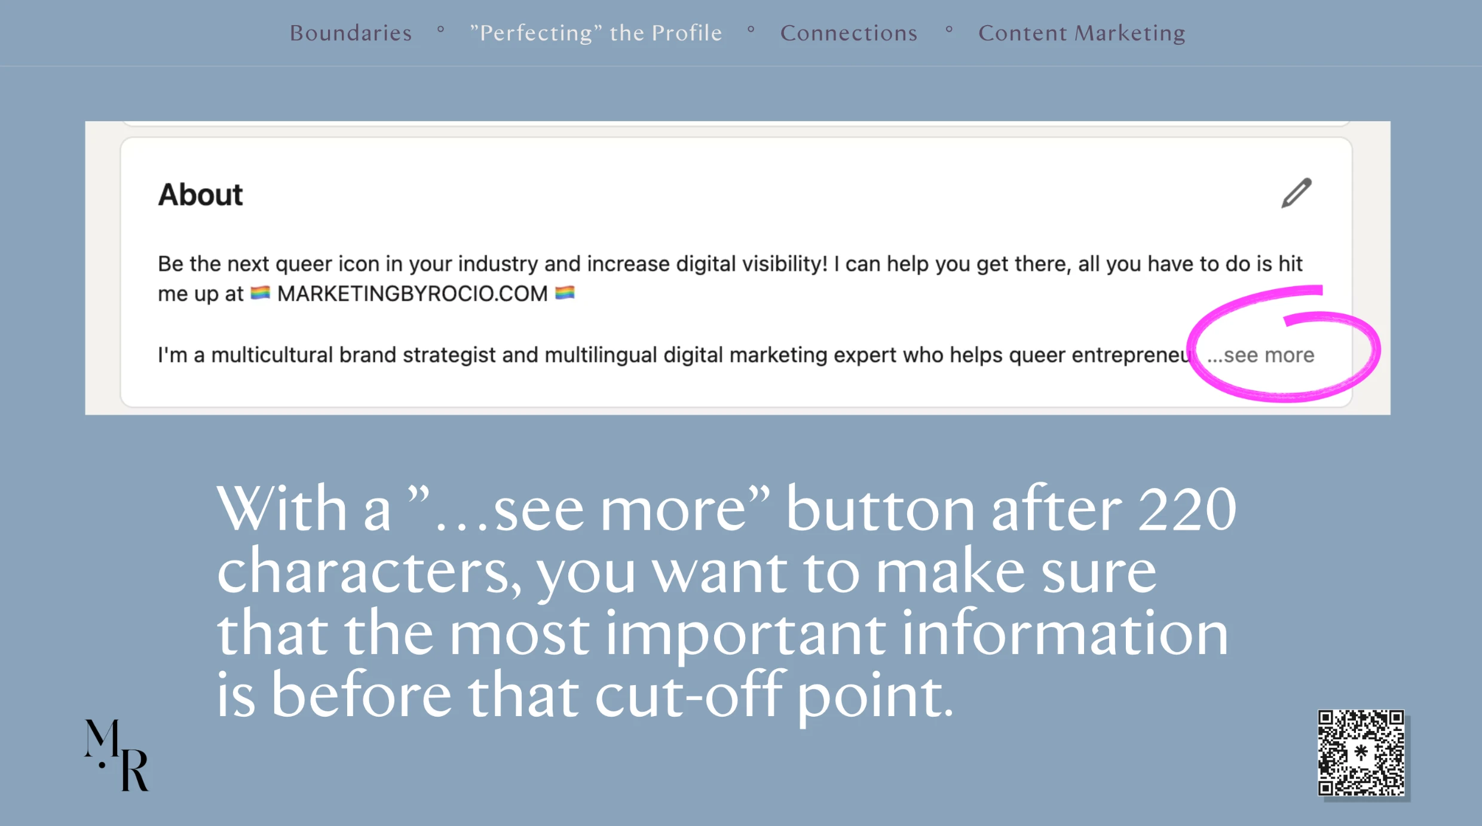Click the pink hand-drawn circle annotation
This screenshot has height=826, width=1482.
[1284, 344]
